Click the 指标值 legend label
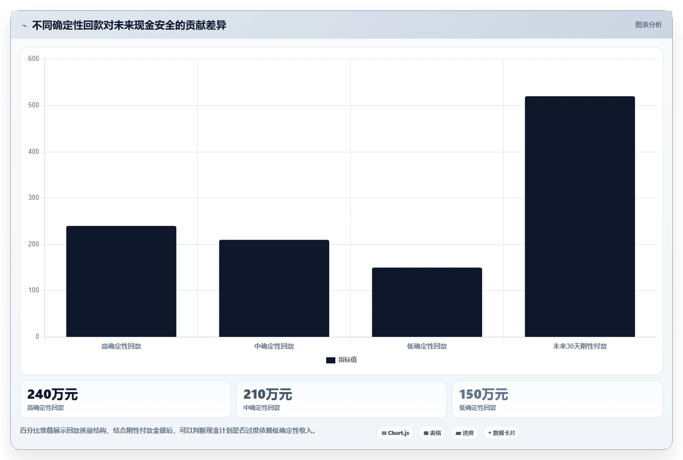The height and width of the screenshot is (460, 683). (x=348, y=360)
